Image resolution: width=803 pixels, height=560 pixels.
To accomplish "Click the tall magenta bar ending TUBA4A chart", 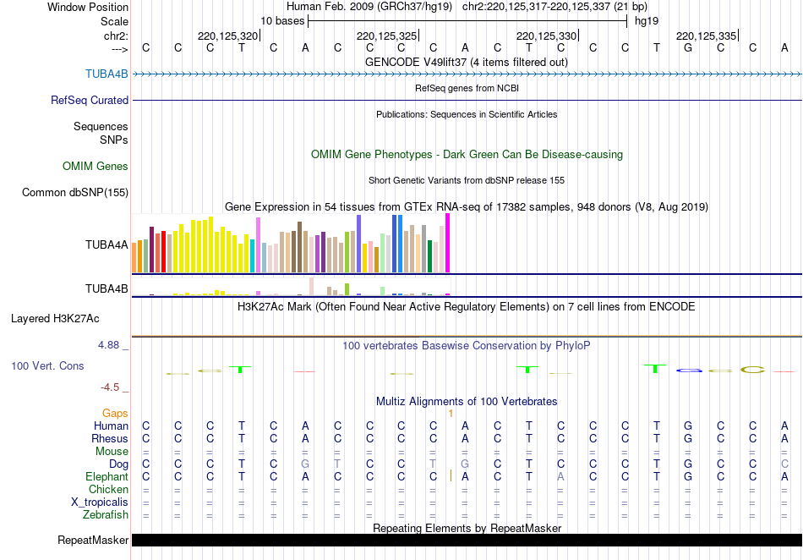I will tap(448, 243).
